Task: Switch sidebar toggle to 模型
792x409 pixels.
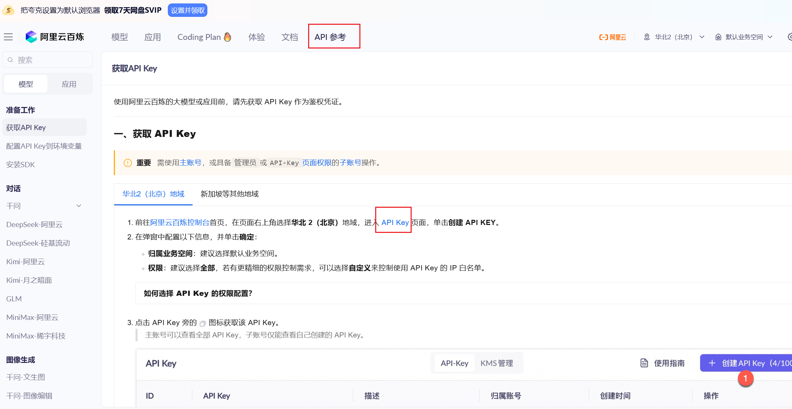Action: [26, 84]
